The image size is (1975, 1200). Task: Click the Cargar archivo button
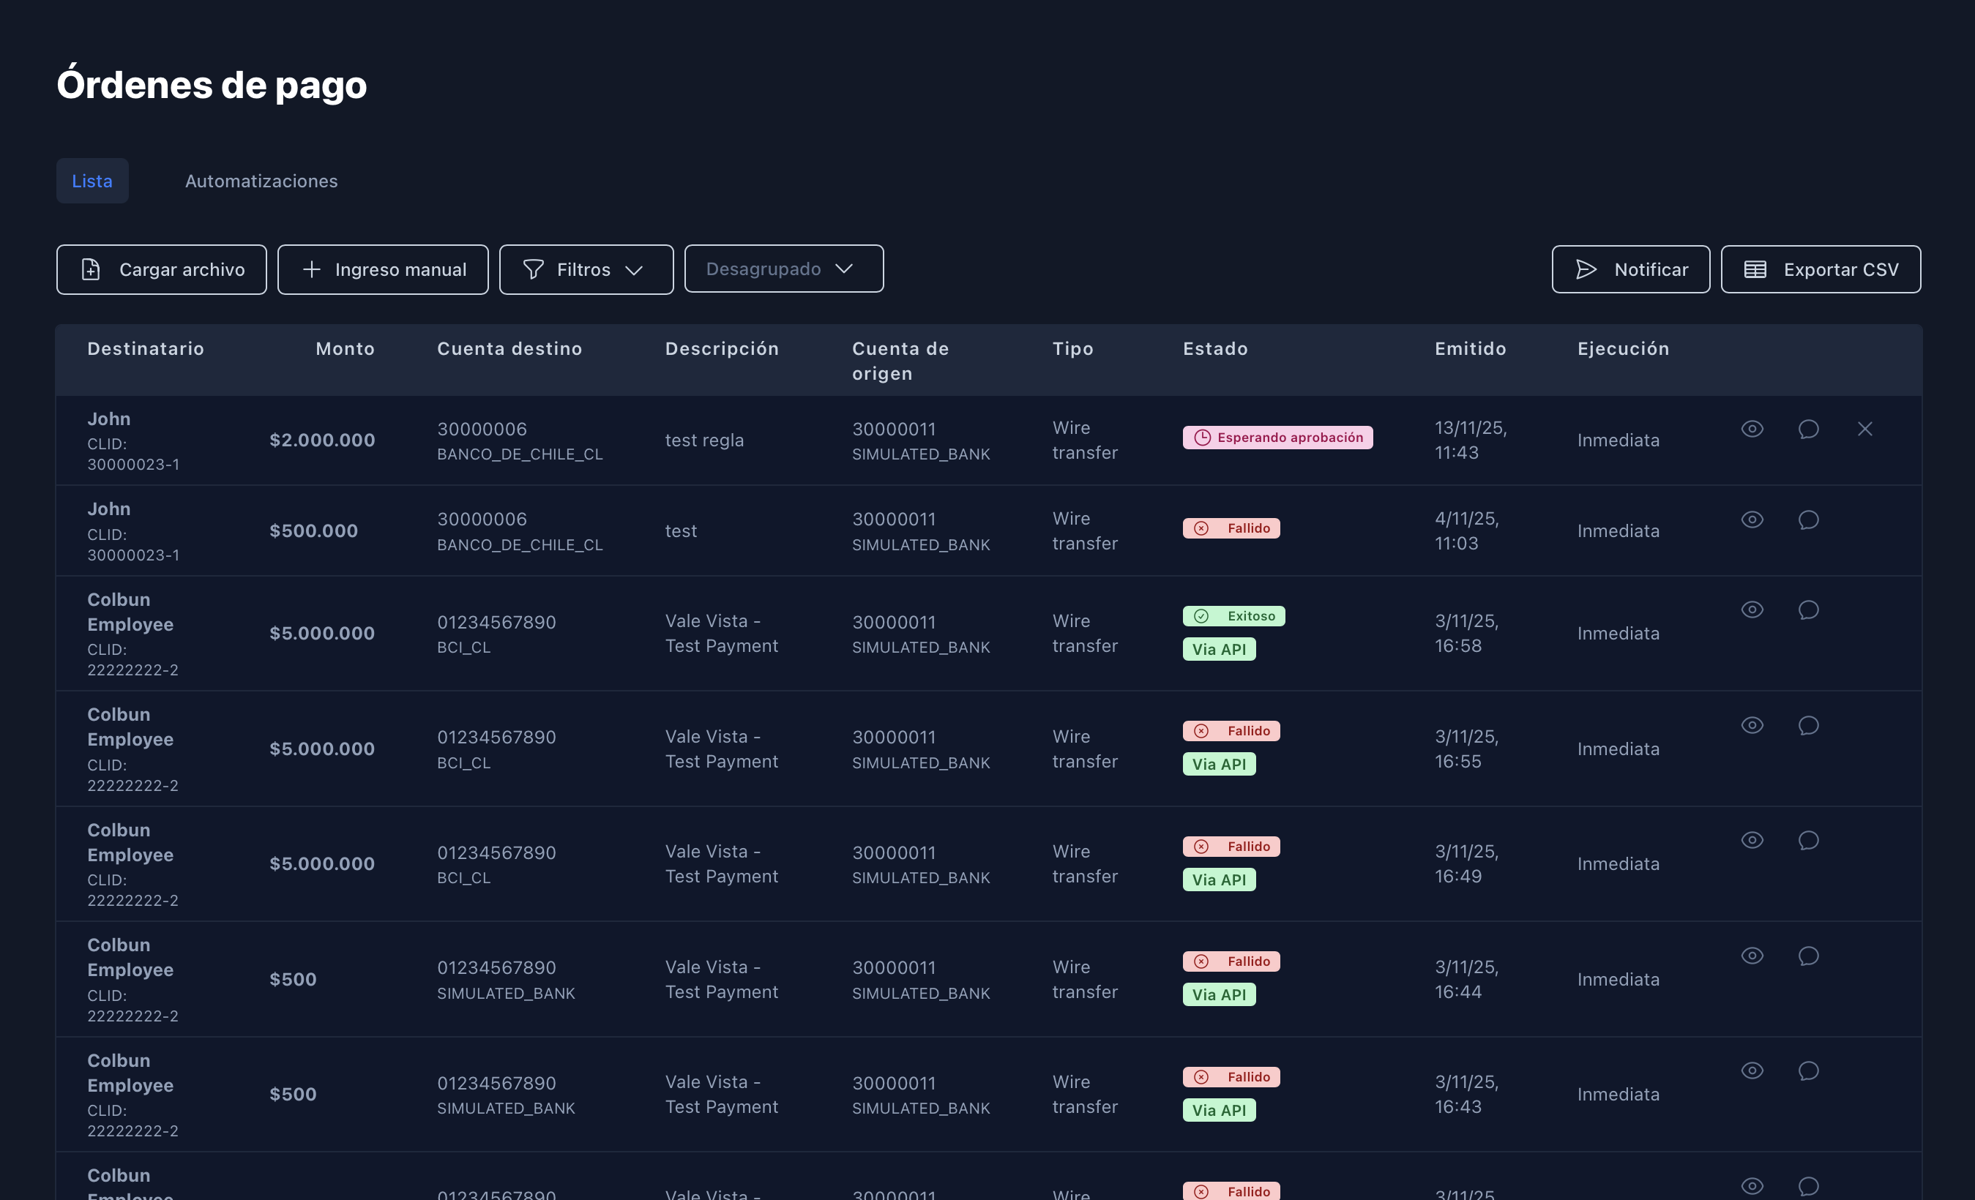(161, 269)
